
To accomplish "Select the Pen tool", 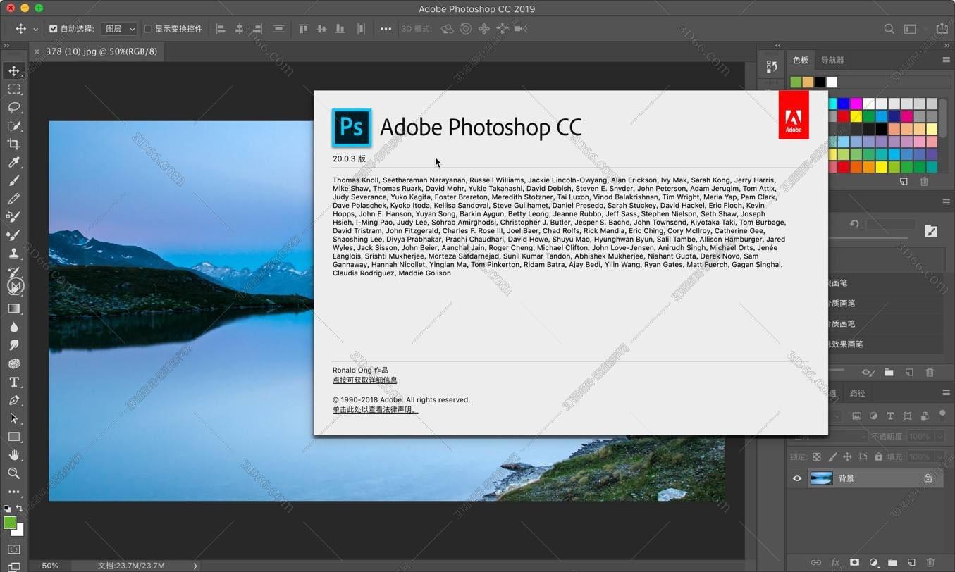I will point(14,400).
